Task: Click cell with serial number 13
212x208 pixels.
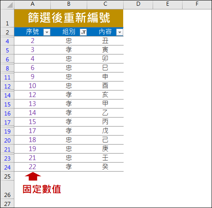Action: 32,104
